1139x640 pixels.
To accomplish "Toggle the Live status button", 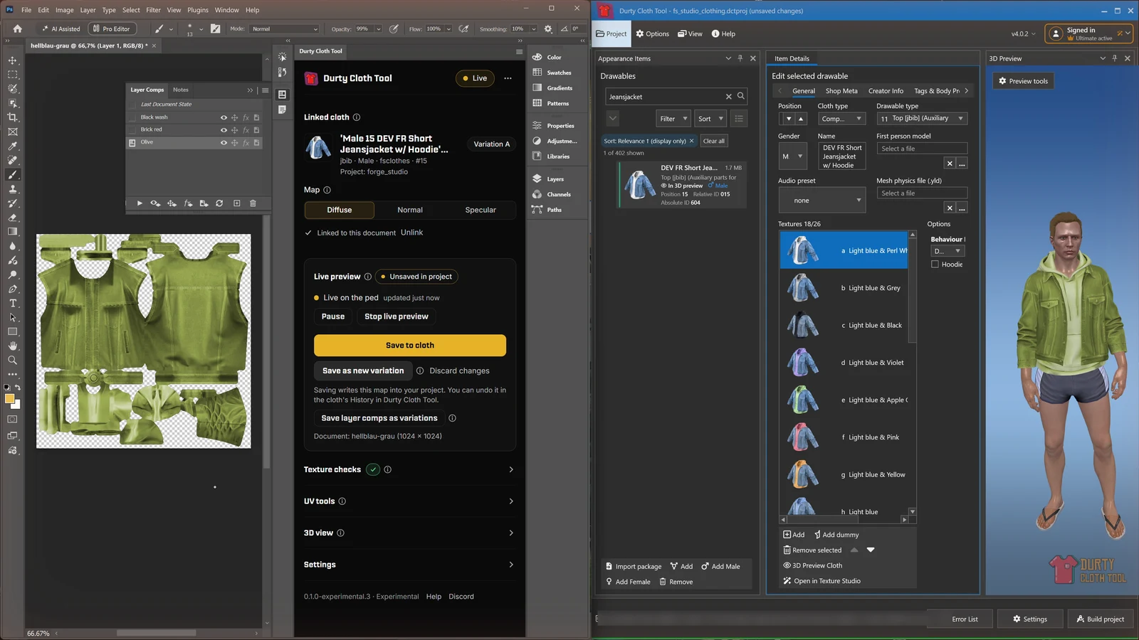I will 475,78.
